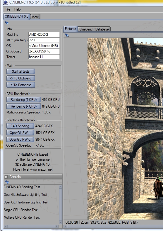Click the Zoom 99.8% size status text
This screenshot has height=231, width=163.
(x=109, y=222)
